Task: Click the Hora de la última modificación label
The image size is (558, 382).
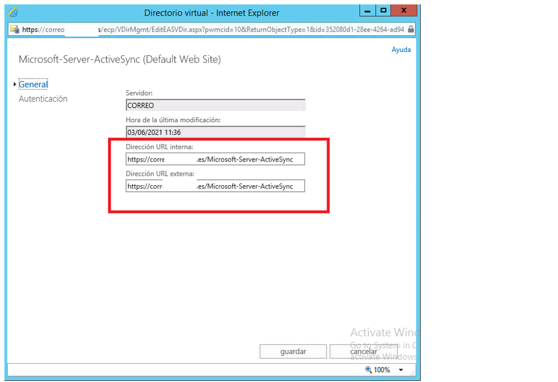Action: [173, 120]
